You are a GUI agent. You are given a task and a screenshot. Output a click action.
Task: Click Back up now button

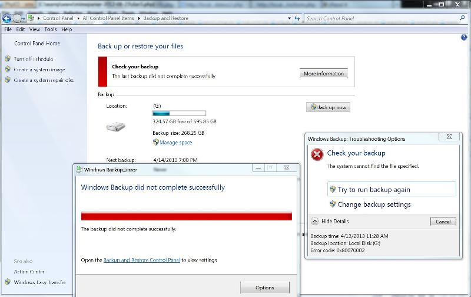click(x=328, y=107)
